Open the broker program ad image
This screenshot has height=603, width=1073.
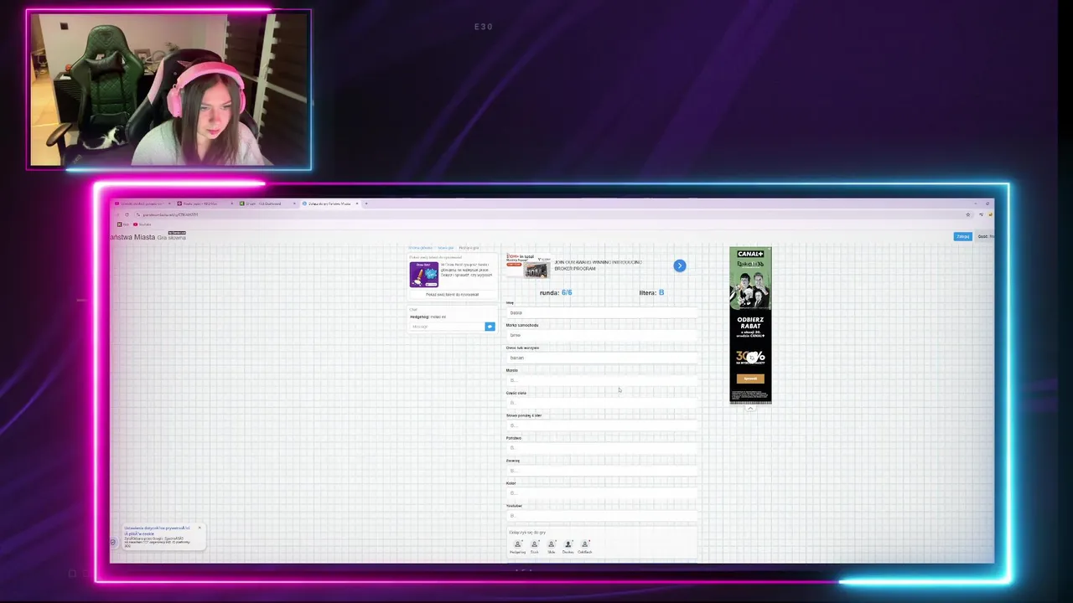click(x=527, y=266)
